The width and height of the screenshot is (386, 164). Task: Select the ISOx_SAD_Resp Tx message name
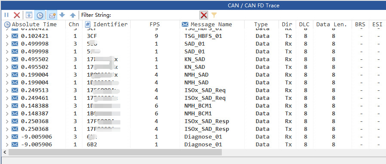[x=206, y=129]
